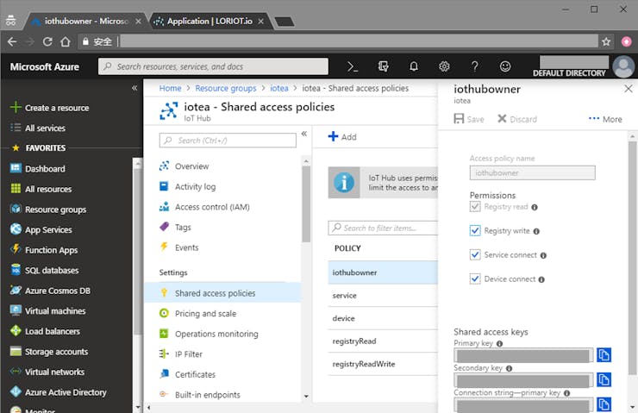Copy the Primary key value
This screenshot has height=413, width=638.
(604, 355)
